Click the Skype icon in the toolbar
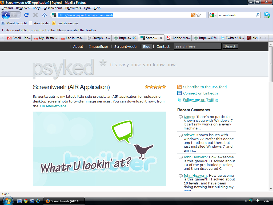 pyautogui.click(x=267, y=15)
